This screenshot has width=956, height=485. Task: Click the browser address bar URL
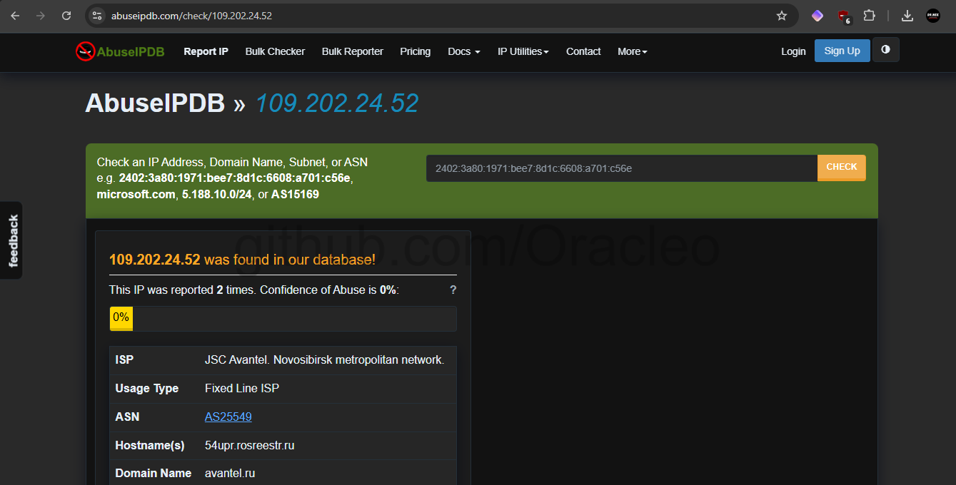point(191,16)
